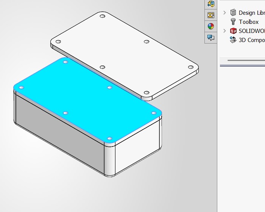
Task: Click the 3D Components gear icon
Action: pos(233,40)
